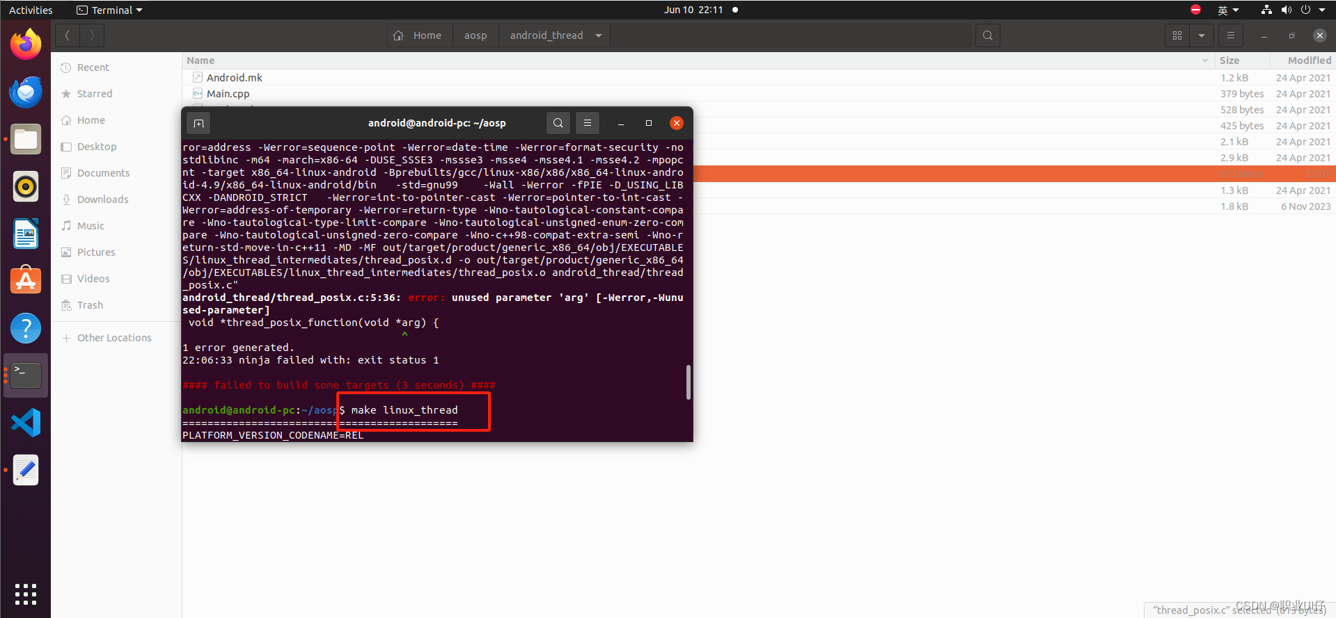Search files with the magnifier button
The image size is (1336, 618).
[987, 35]
